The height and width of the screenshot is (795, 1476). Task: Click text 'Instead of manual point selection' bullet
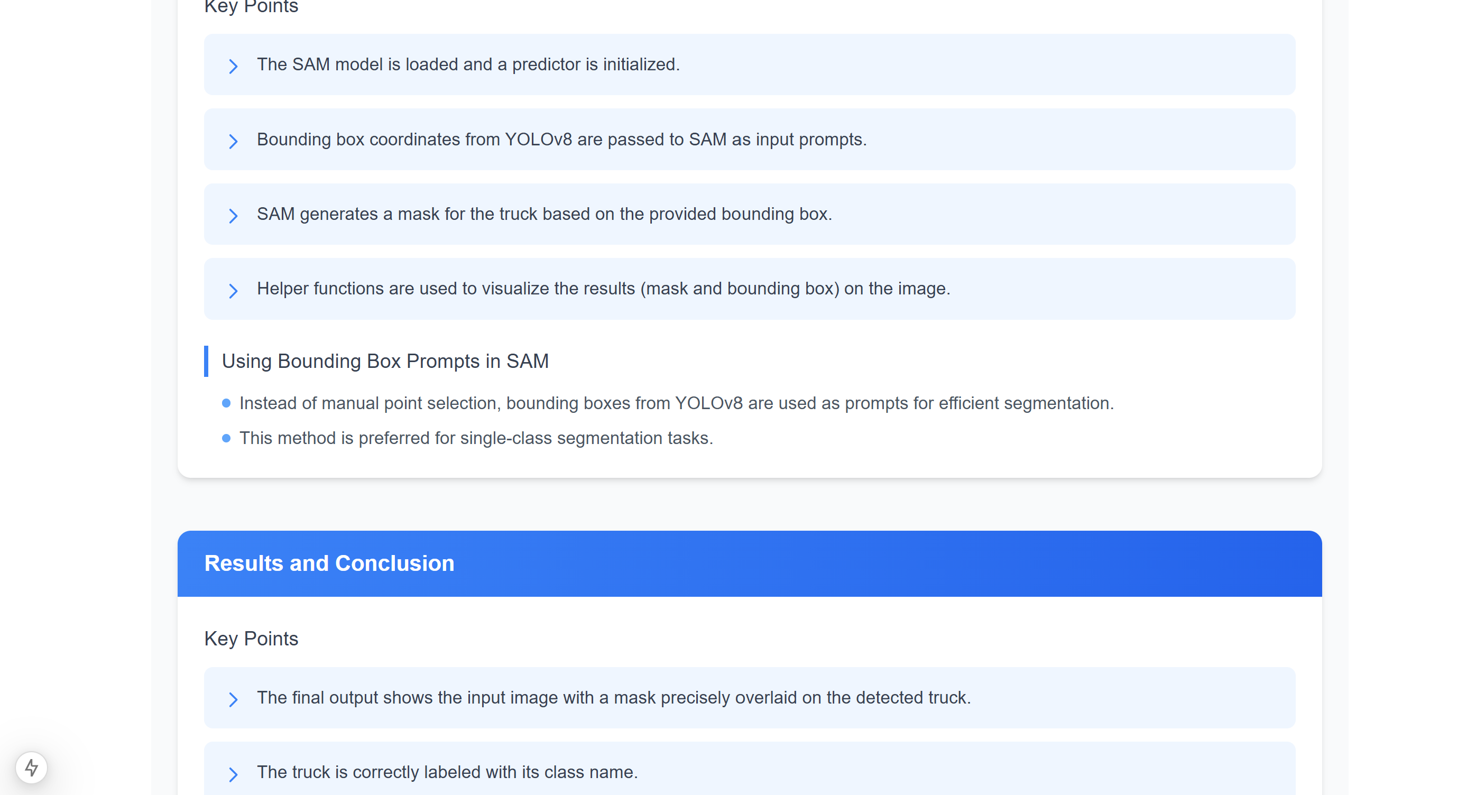pyautogui.click(x=676, y=403)
